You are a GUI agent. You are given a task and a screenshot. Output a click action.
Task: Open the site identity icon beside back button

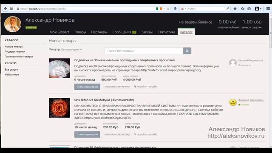(x=11, y=8)
